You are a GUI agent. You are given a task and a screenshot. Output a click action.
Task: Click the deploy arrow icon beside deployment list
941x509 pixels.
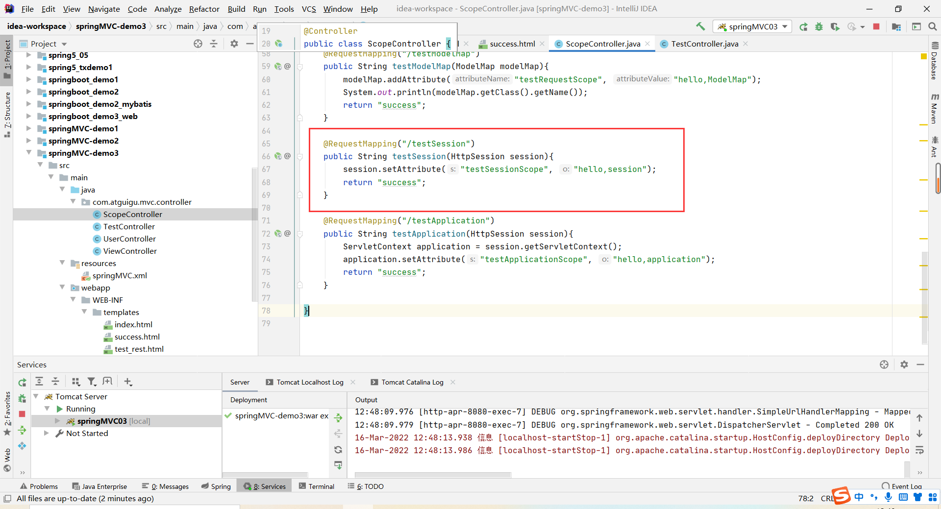(338, 418)
